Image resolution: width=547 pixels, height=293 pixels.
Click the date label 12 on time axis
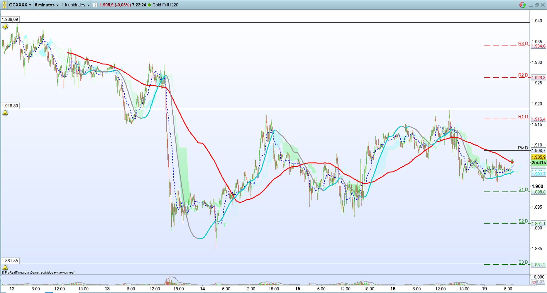tap(12, 289)
